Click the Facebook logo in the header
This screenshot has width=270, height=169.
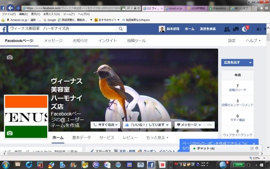3,29
